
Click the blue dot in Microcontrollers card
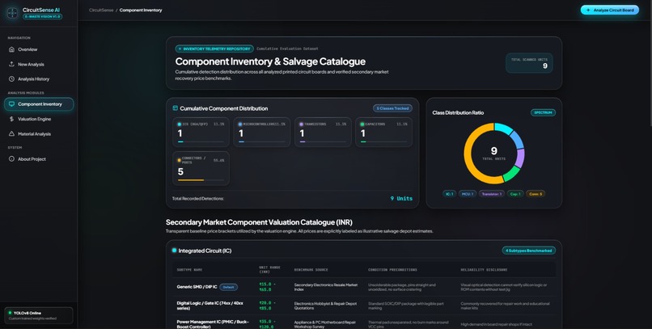tap(240, 124)
